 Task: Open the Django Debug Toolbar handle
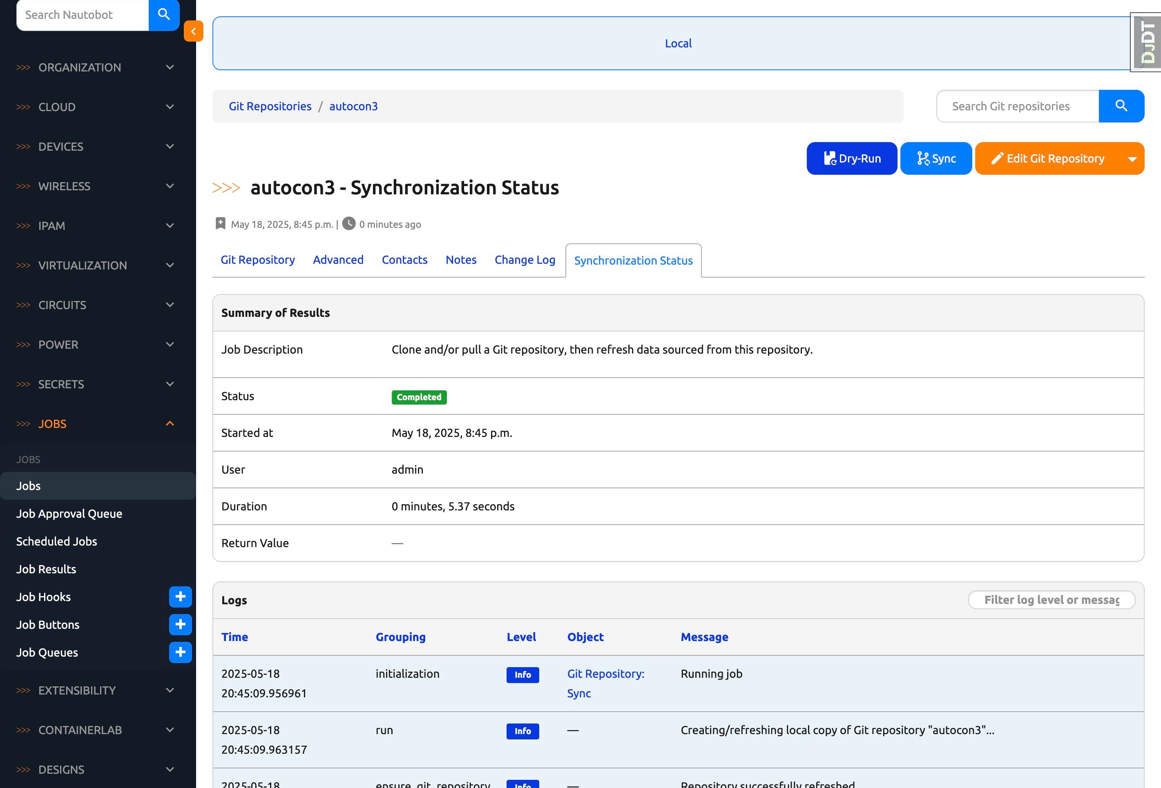click(1148, 42)
